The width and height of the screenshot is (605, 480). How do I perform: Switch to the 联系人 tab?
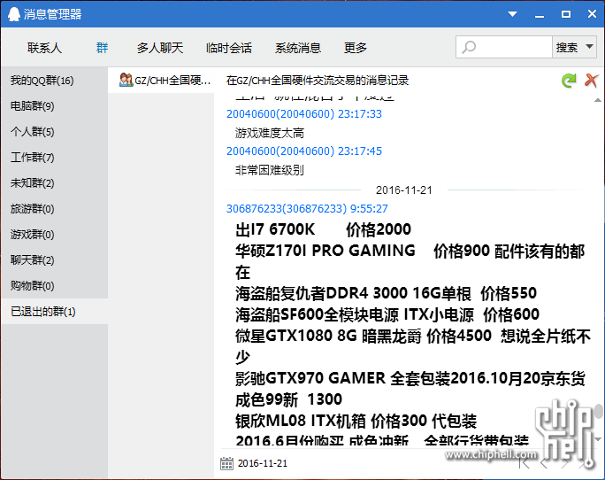tap(44, 48)
